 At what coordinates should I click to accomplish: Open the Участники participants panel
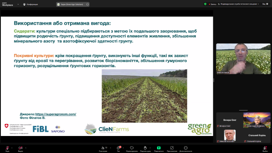click(103, 149)
